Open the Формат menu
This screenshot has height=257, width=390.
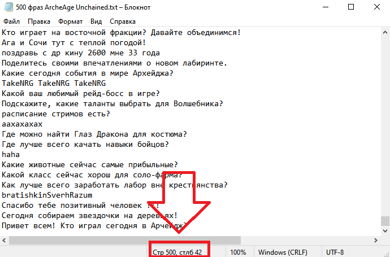[x=71, y=21]
